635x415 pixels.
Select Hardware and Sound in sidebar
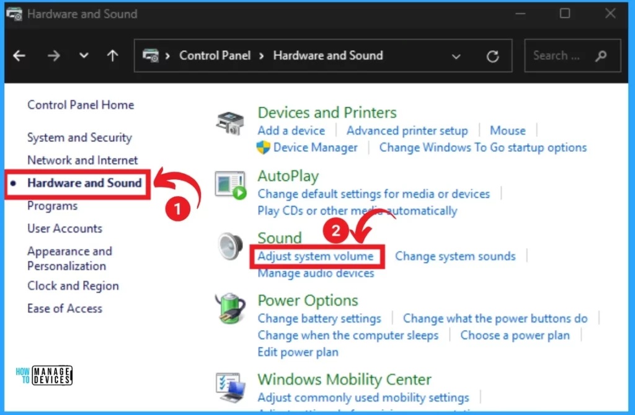[x=84, y=183]
